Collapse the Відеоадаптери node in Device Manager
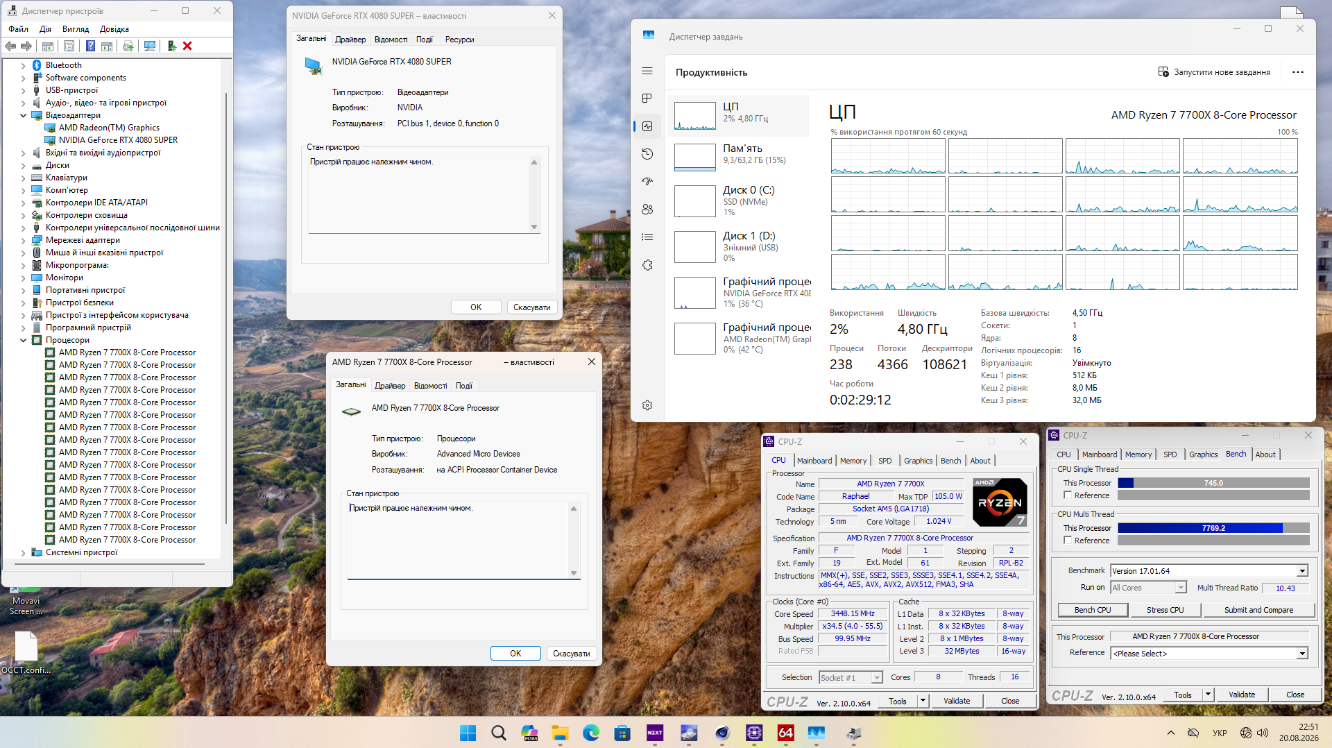Image resolution: width=1332 pixels, height=748 pixels. (23, 115)
